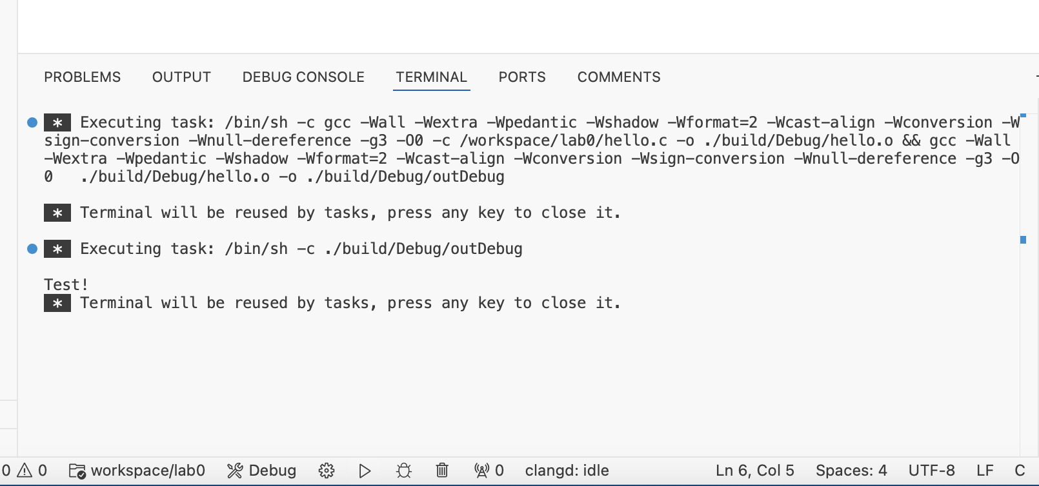Change indentation via Spaces: 4
Screen dimensions: 1039x486
[851, 471]
